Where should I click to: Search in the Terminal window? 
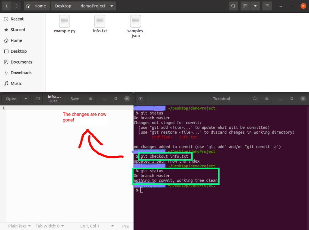pos(255,99)
